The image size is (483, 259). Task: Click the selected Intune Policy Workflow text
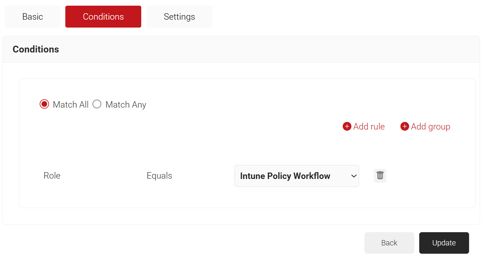pyautogui.click(x=285, y=176)
